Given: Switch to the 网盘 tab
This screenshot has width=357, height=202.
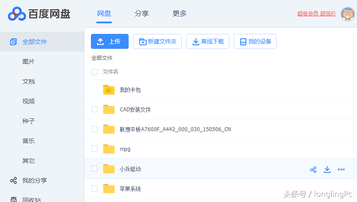Looking at the screenshot, I should [104, 14].
